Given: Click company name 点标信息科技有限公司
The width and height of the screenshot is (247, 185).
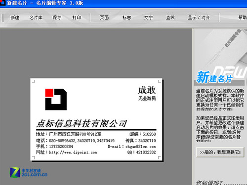Looking at the screenshot, I should coord(82,123).
